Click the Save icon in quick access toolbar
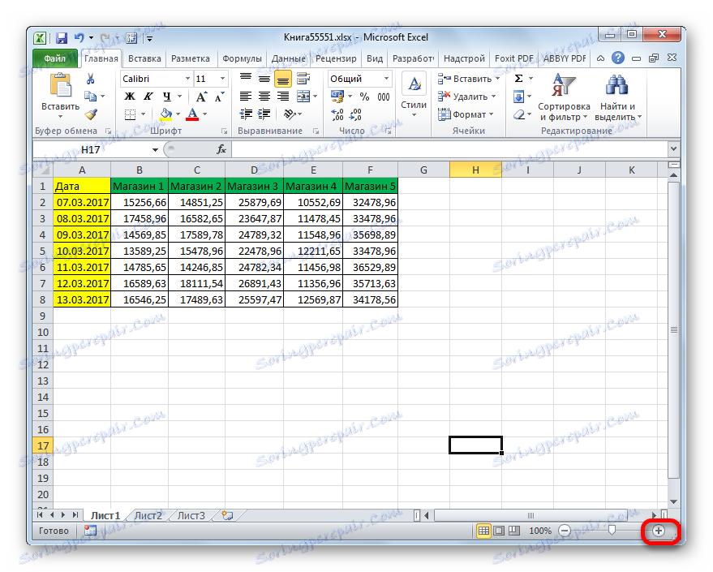Image resolution: width=713 pixels, height=572 pixels. 62,38
